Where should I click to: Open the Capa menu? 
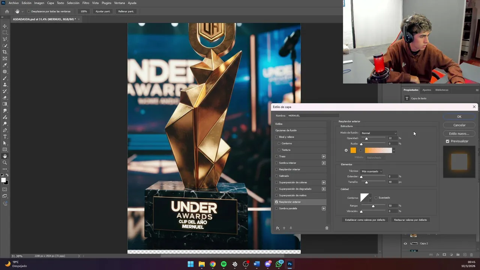tap(51, 3)
